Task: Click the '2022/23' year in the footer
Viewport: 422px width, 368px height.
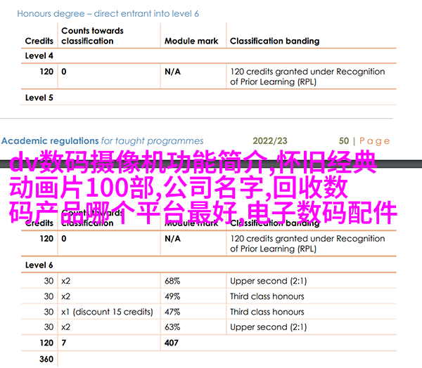Action: click(x=270, y=141)
